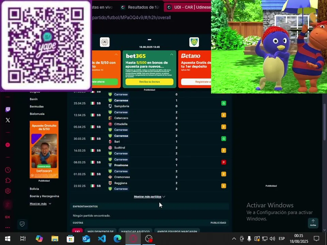This screenshot has width=327, height=245.
Task: Click G badge for Carrarese-Bari match
Action: tap(223, 138)
